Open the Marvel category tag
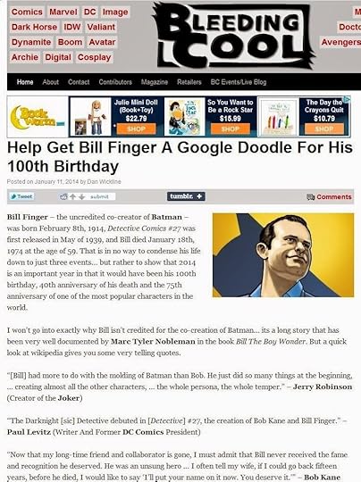This screenshot has width=361, height=482. coord(63,12)
